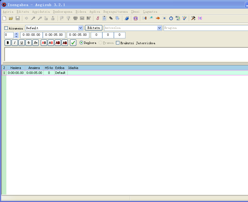The image size is (248, 202).
Task: Click the Save subtitles floppy icon
Action: 18,18
